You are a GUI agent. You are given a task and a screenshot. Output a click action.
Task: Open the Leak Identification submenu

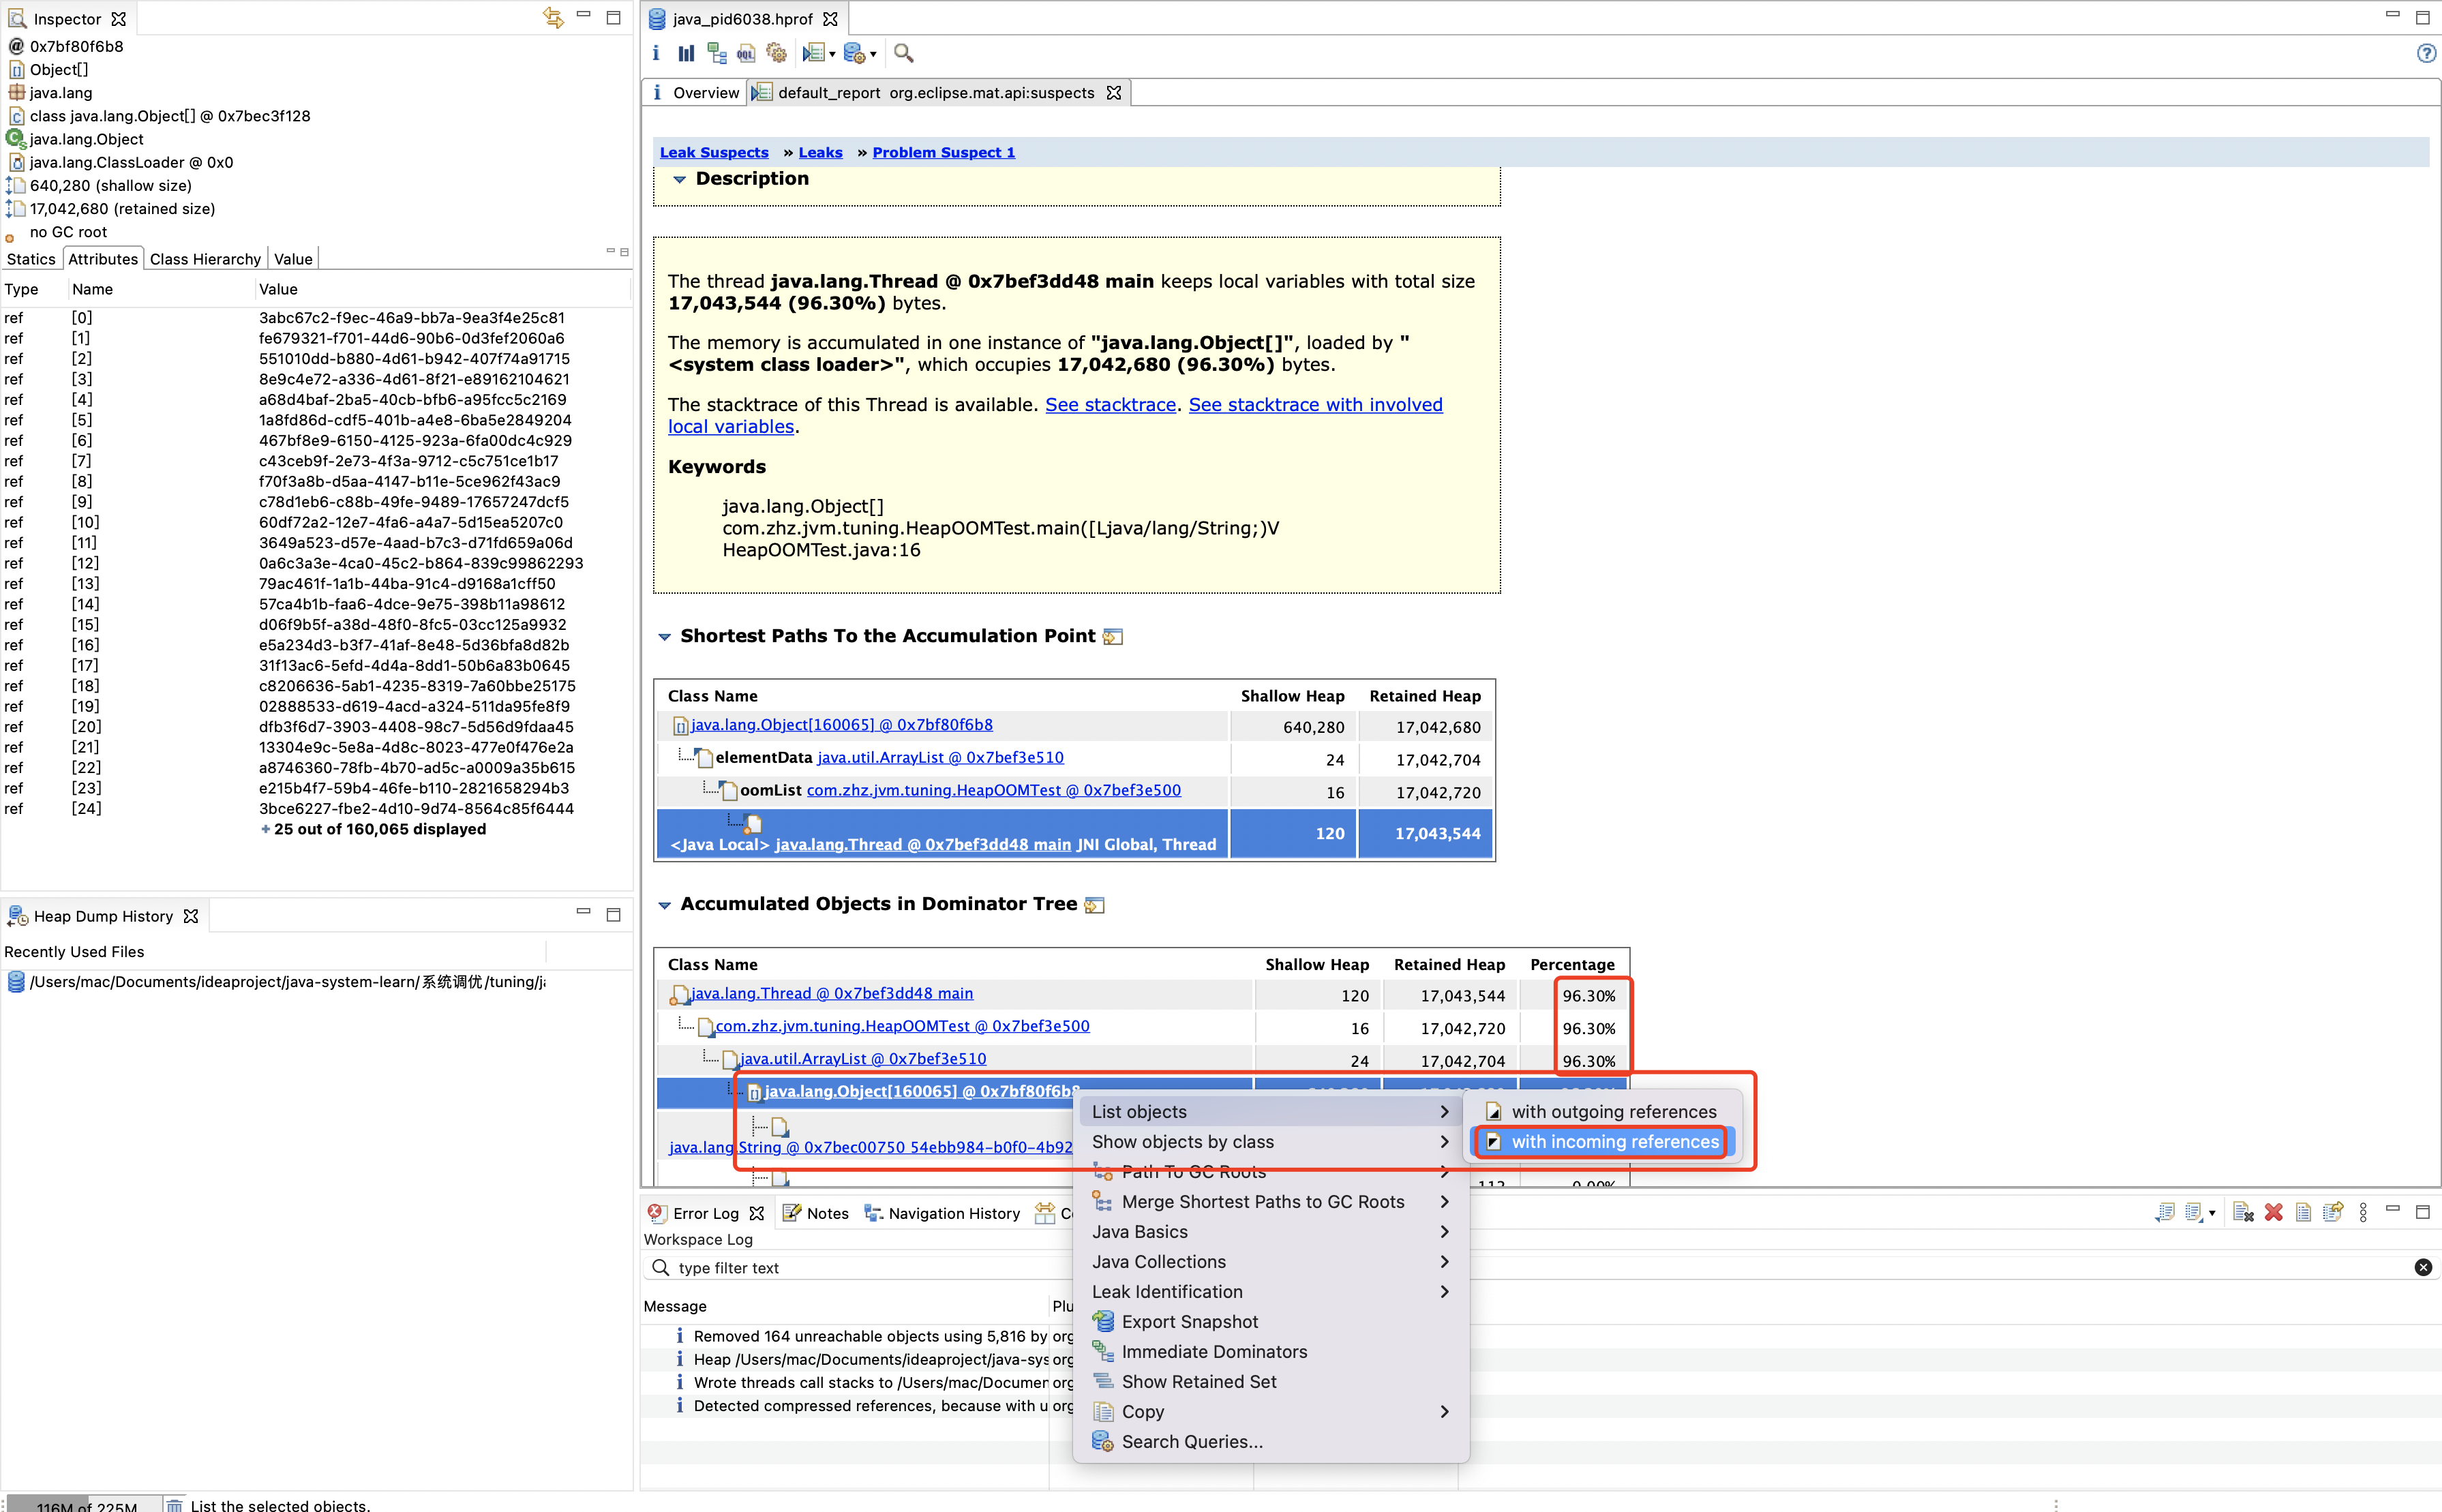1270,1291
